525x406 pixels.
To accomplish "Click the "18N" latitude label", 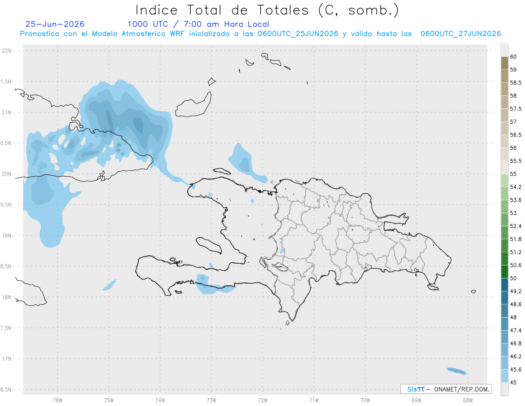I will point(7,297).
